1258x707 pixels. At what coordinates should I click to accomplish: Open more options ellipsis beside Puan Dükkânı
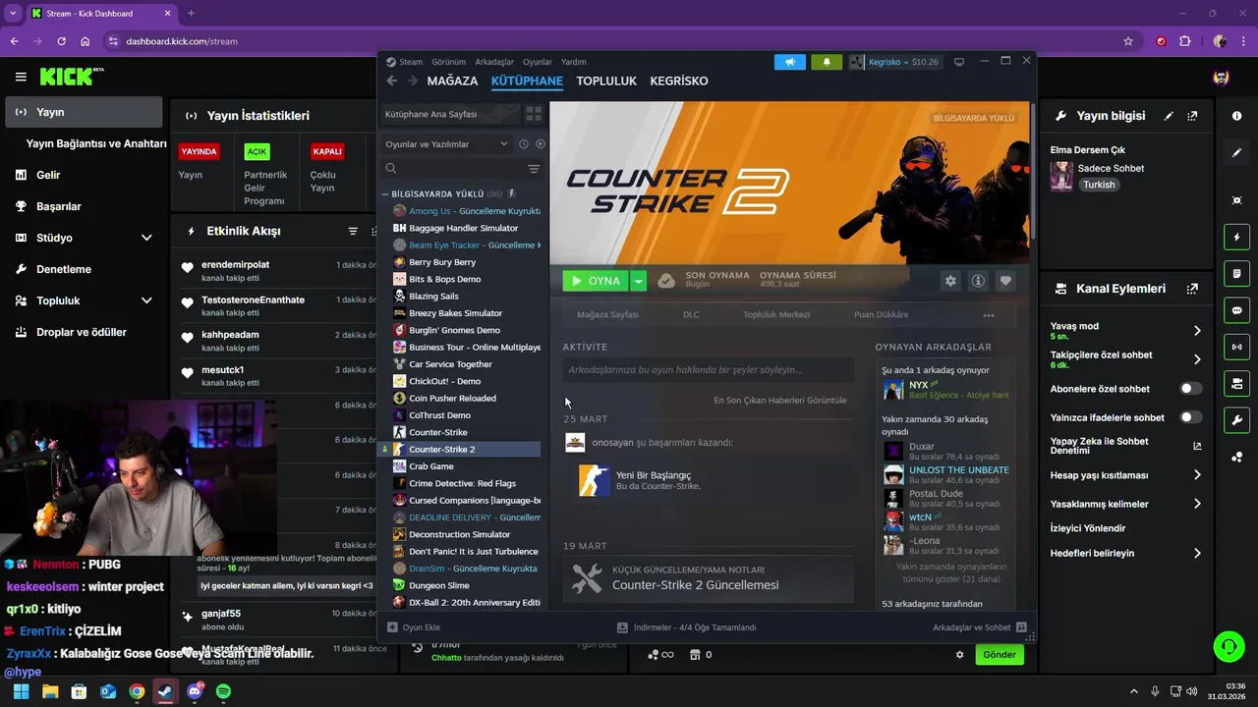click(989, 315)
